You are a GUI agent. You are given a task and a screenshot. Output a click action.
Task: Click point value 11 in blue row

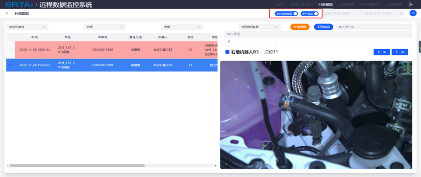(x=190, y=65)
